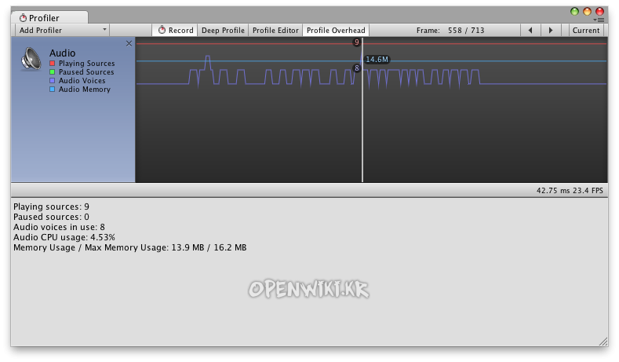The width and height of the screenshot is (619, 362).
Task: Click the Playing Sources legend label
Action: [x=87, y=64]
